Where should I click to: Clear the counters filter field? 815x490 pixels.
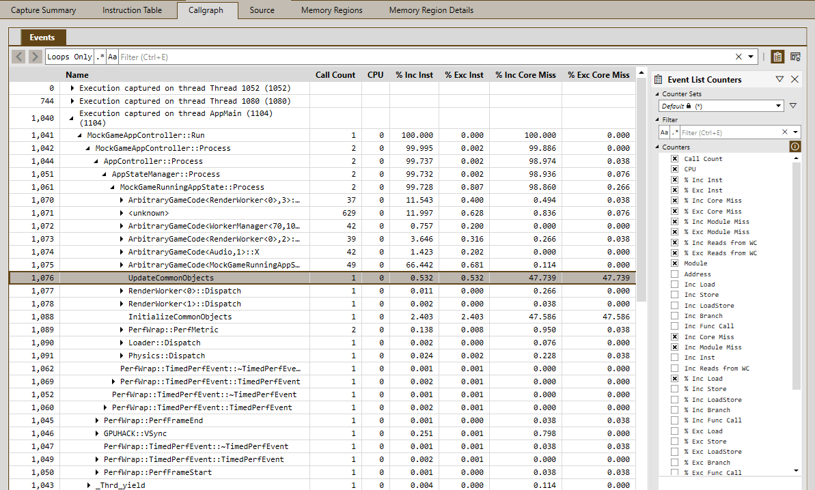point(785,132)
